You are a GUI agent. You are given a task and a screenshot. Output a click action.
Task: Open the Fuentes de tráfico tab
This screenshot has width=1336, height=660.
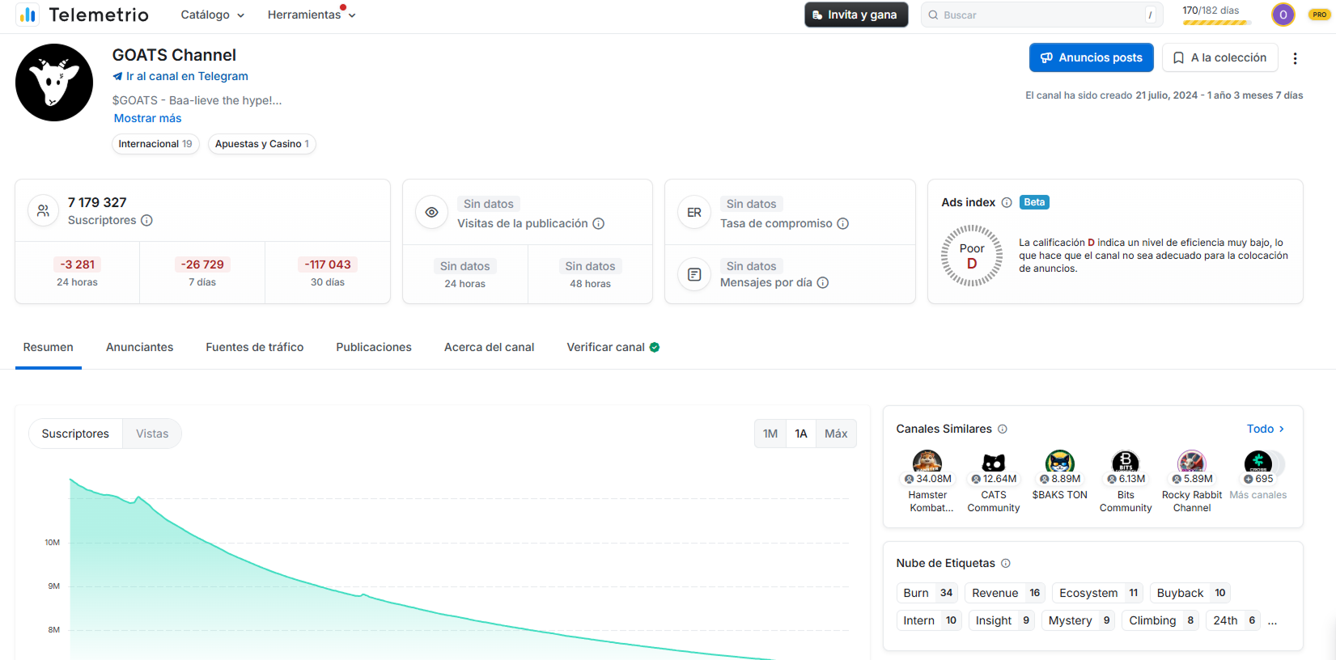coord(254,347)
